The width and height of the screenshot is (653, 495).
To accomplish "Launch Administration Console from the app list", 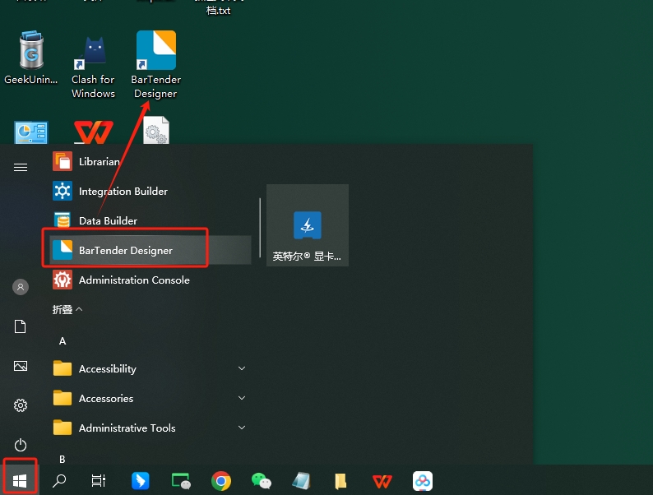I will [150, 280].
